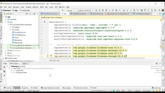Open the Logcat tool window
This screenshot has height=93, width=165.
tap(67, 88)
